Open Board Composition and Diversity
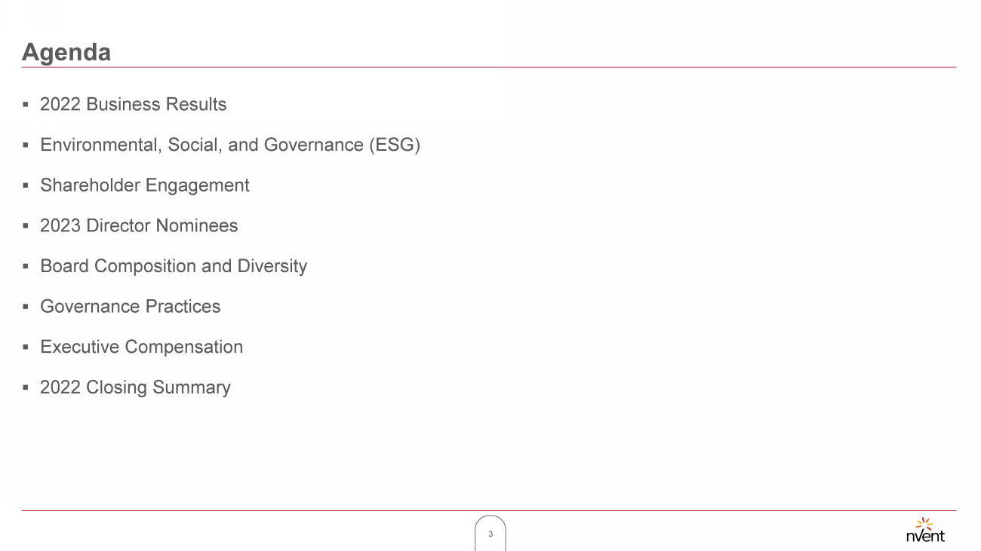981x551 pixels. point(173,266)
